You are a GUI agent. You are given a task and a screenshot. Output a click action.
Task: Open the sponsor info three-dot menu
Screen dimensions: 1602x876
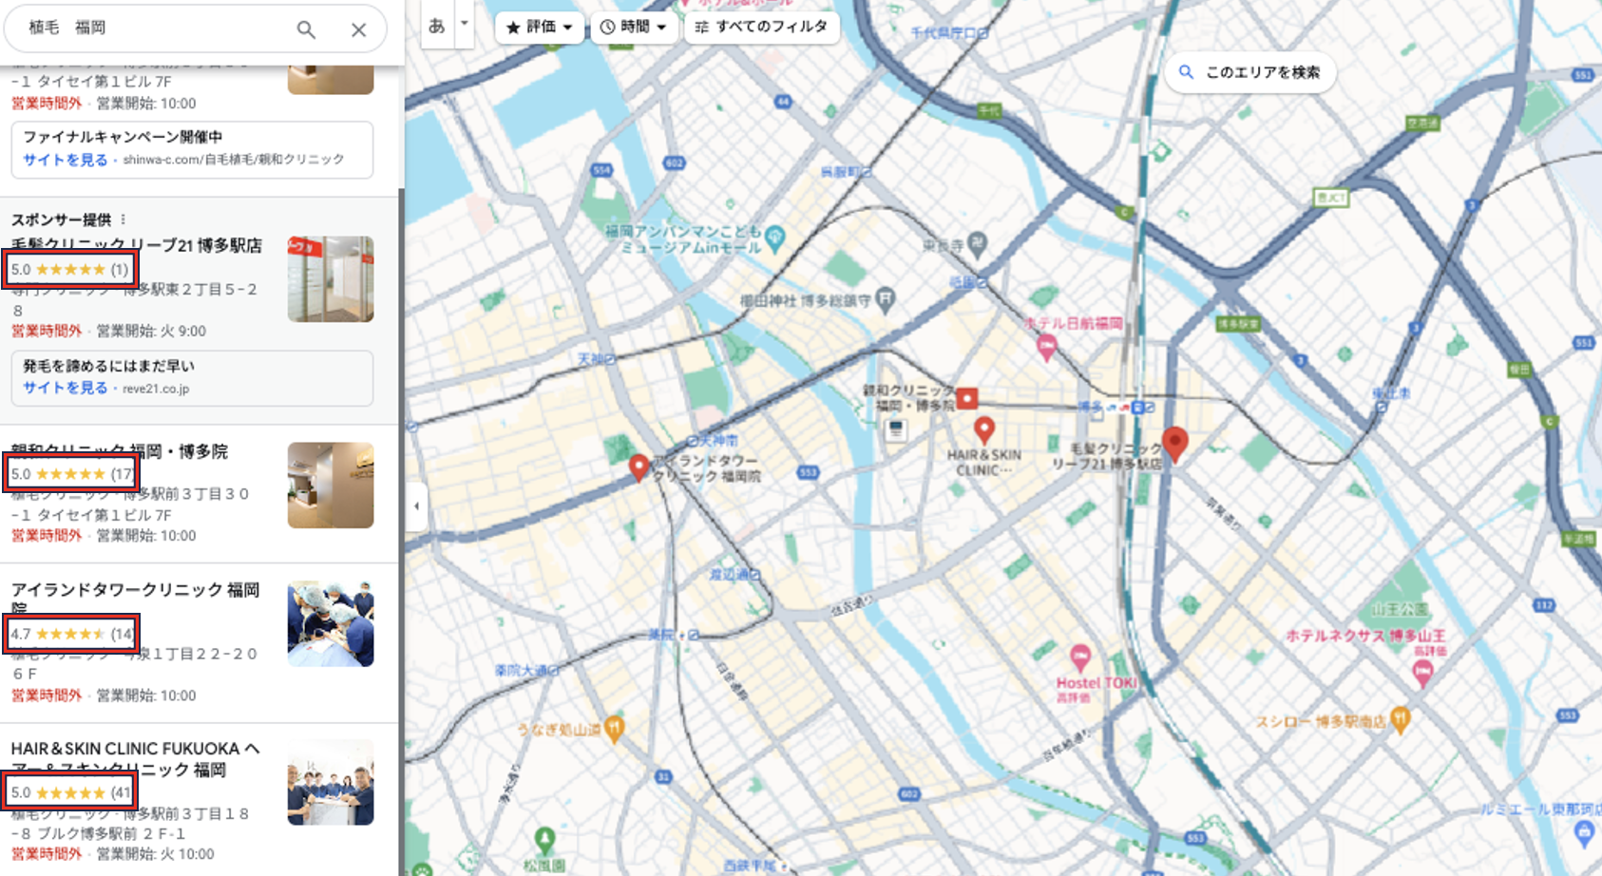coord(123,219)
